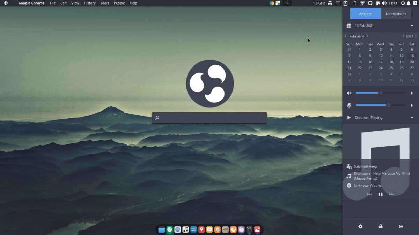Screen dimensions: 419x235
Task: Open Blender from the dock
Action: pyautogui.click(x=217, y=229)
